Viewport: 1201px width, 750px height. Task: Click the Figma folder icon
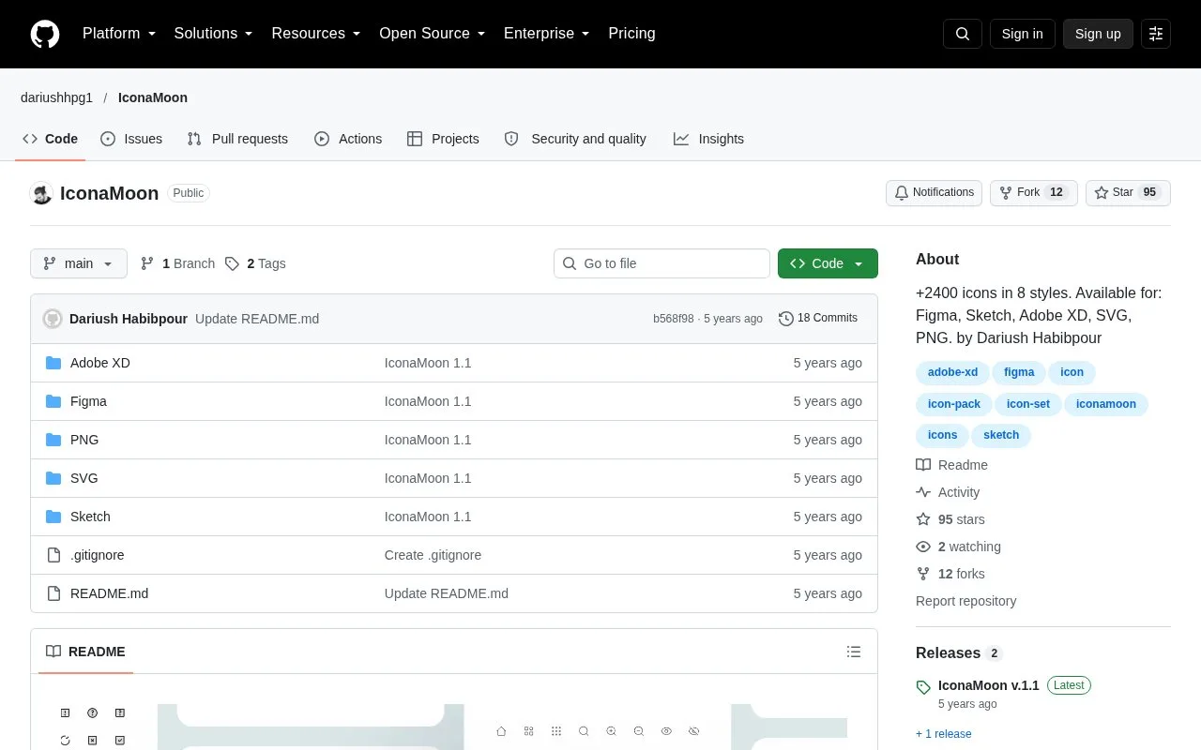(x=53, y=401)
